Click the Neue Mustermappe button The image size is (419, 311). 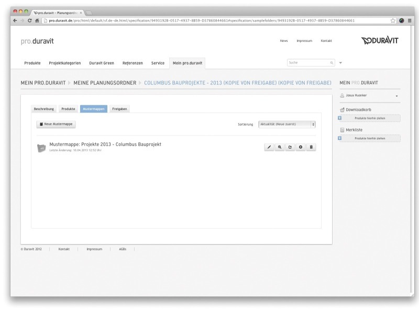coord(56,124)
